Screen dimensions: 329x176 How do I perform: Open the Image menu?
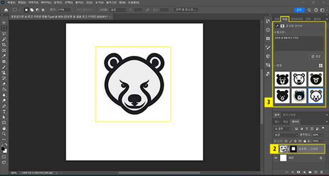tap(33, 3)
